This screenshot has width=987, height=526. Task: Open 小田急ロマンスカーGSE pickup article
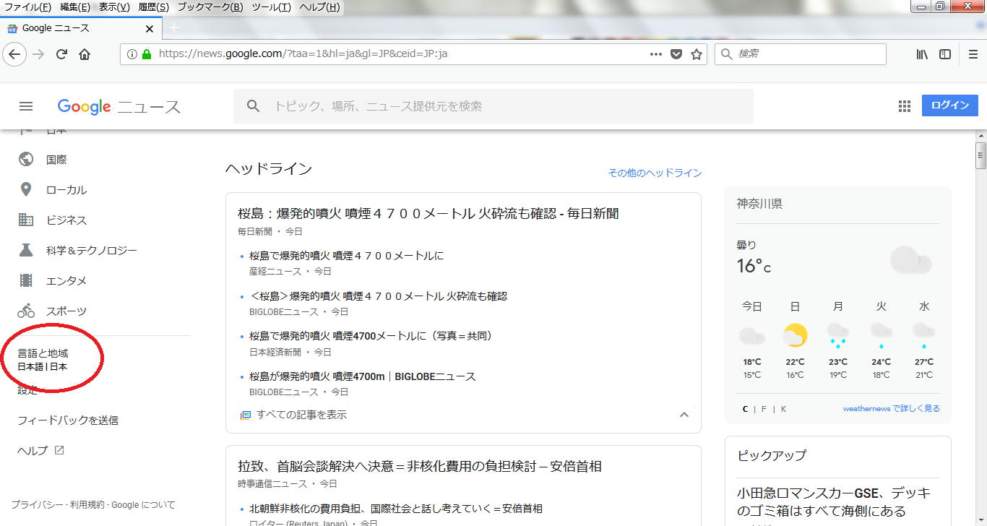[x=835, y=502]
